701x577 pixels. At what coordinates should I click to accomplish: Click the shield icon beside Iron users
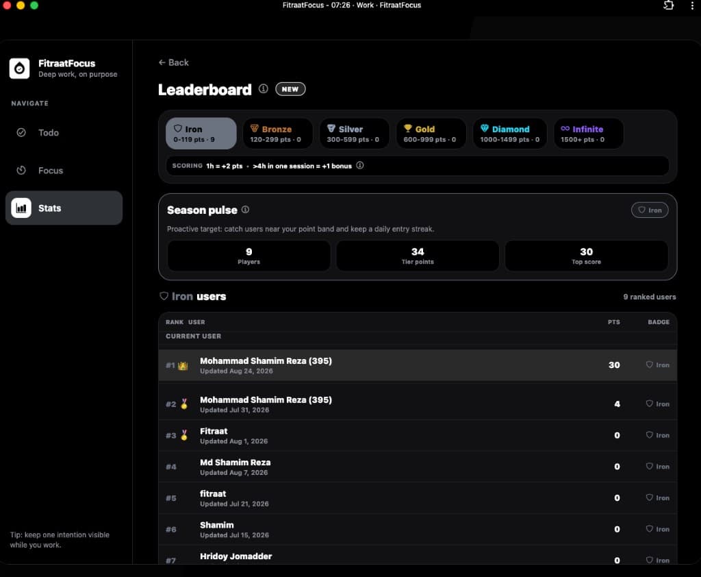[x=164, y=296]
